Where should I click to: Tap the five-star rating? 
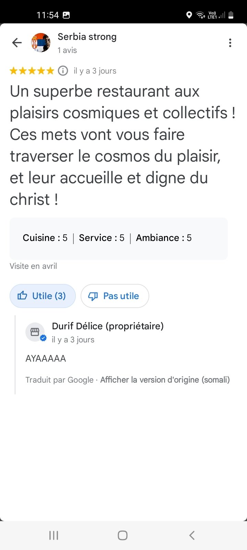click(32, 71)
